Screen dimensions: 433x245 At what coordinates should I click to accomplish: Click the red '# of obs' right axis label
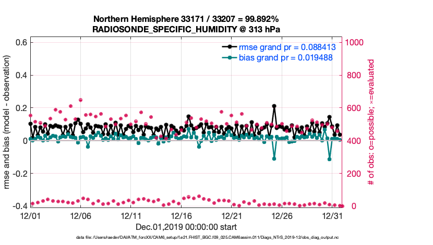(371, 123)
